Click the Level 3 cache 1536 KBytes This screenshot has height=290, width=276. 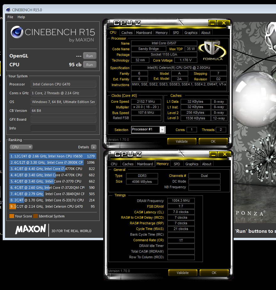coord(195,118)
